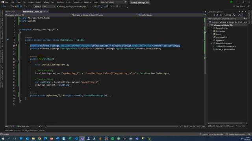The image size is (252, 141).
Task: Click the editor horizontal scrollbar
Action: pos(113,126)
